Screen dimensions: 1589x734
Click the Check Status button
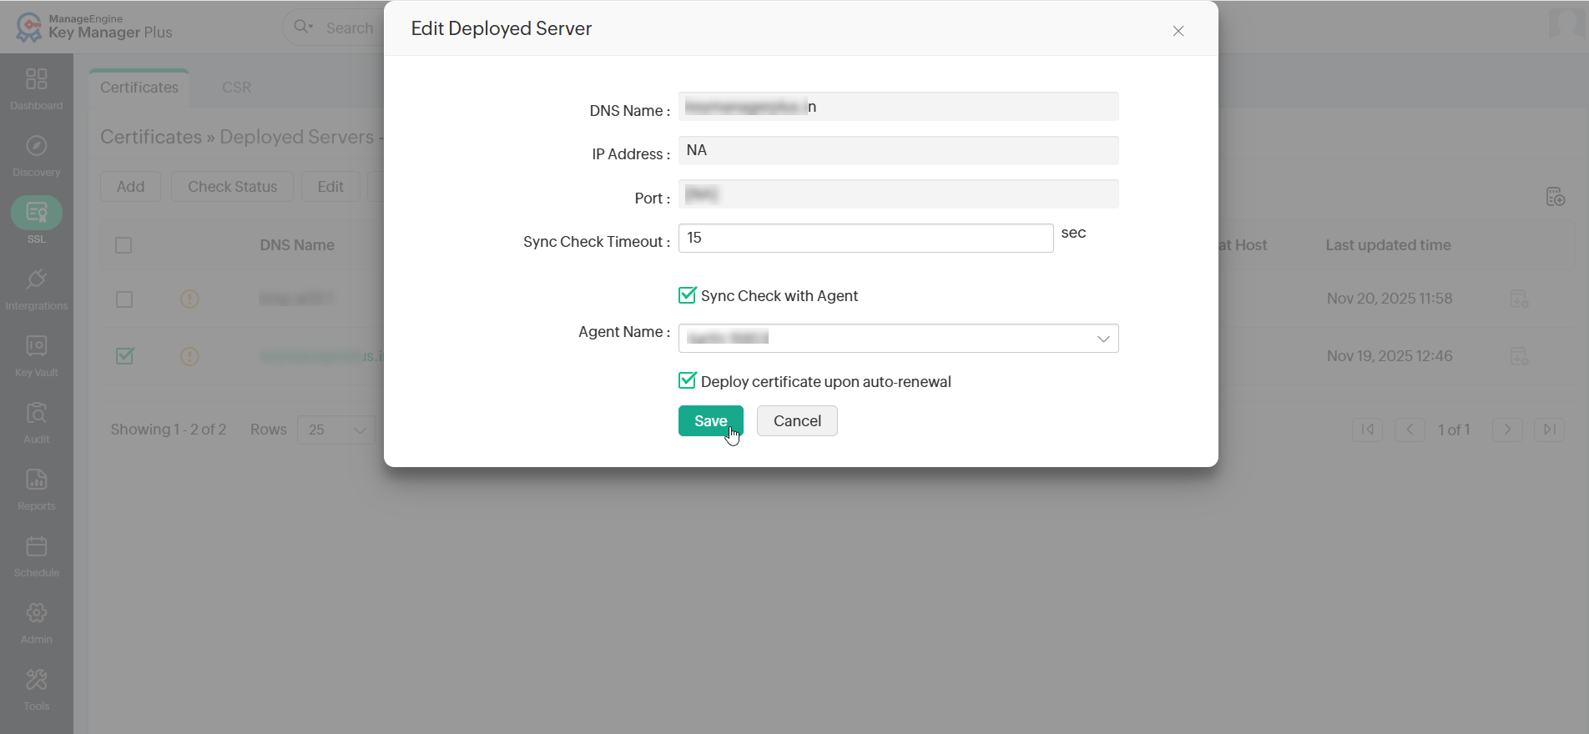tap(232, 187)
